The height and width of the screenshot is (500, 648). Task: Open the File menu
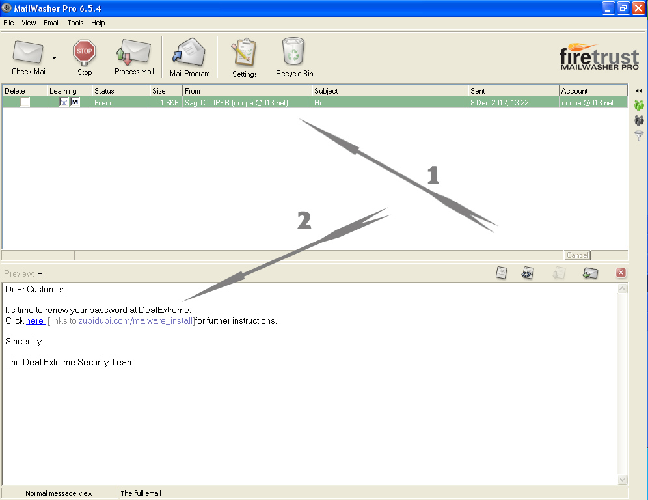coord(8,23)
